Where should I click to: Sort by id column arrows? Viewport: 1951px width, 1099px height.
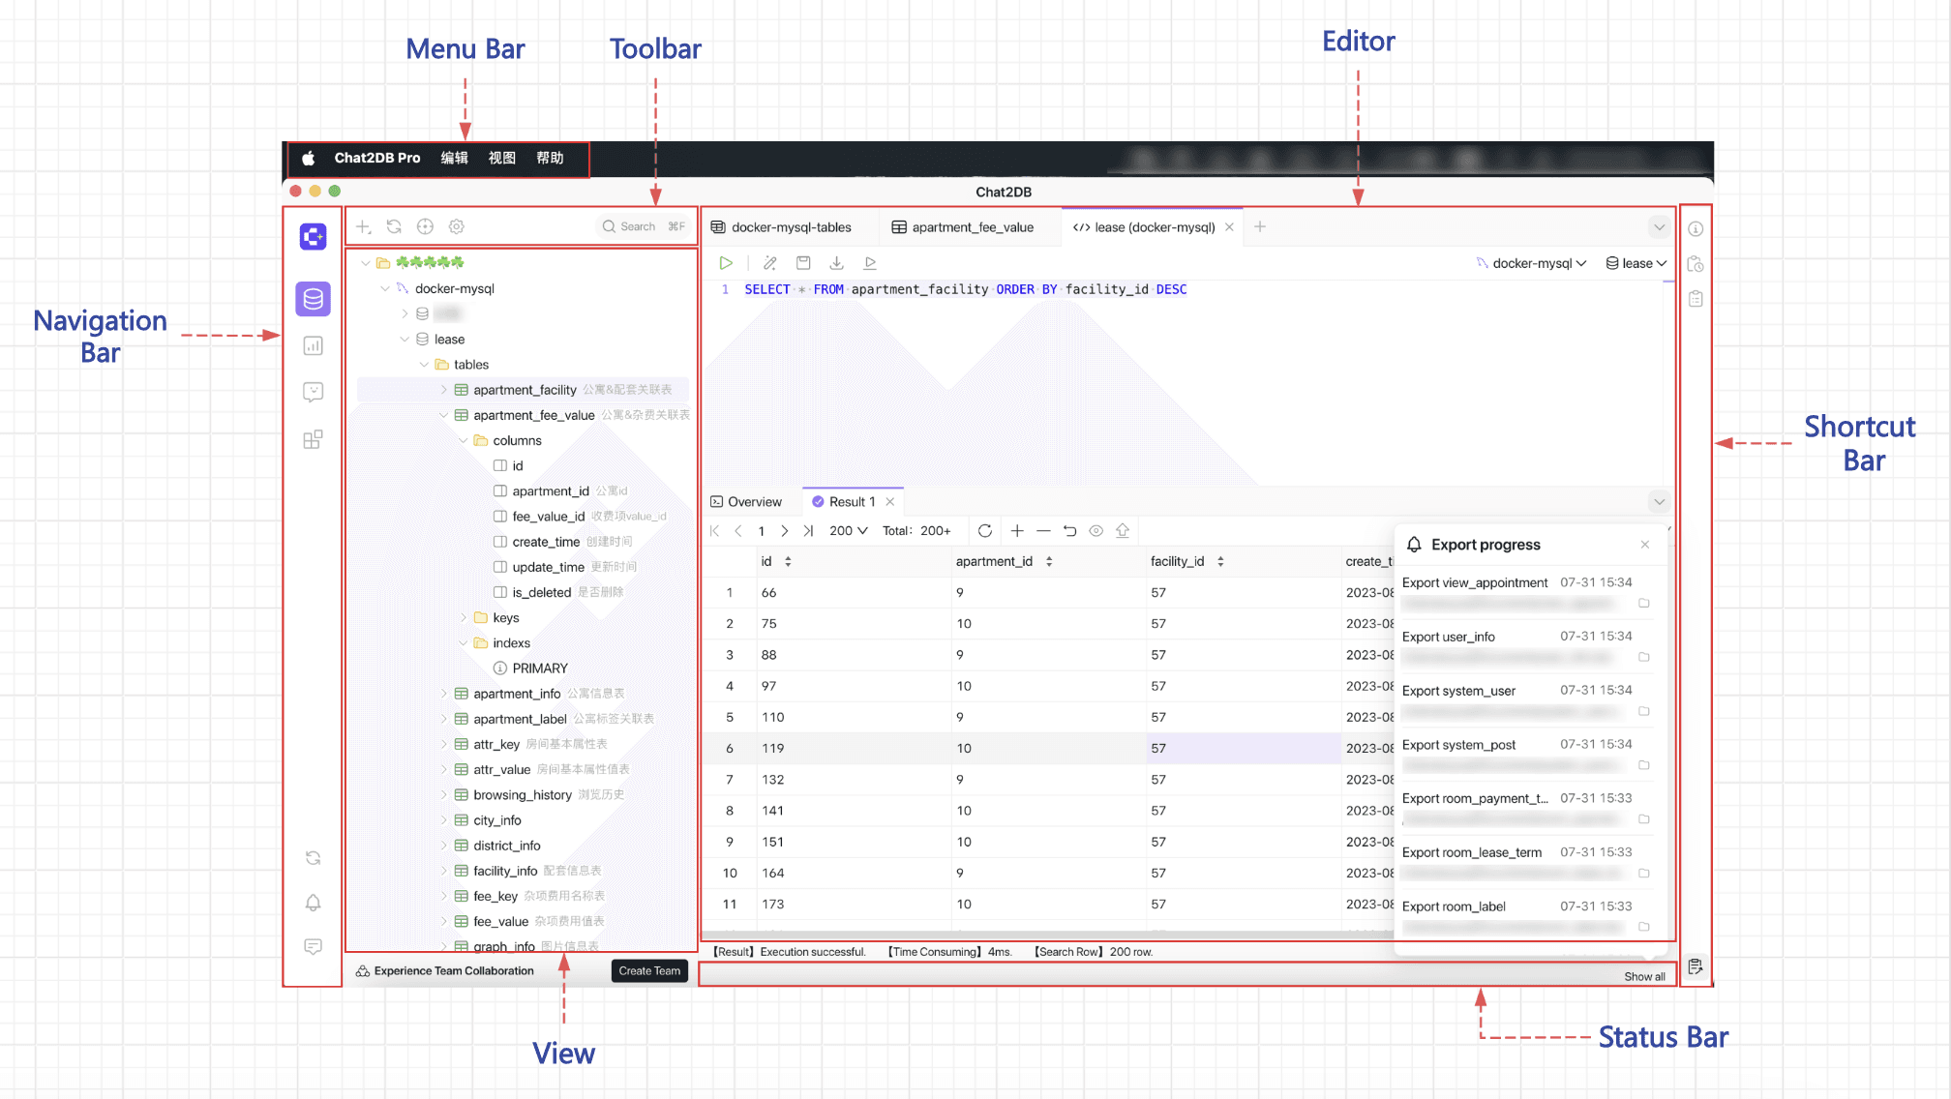point(788,561)
